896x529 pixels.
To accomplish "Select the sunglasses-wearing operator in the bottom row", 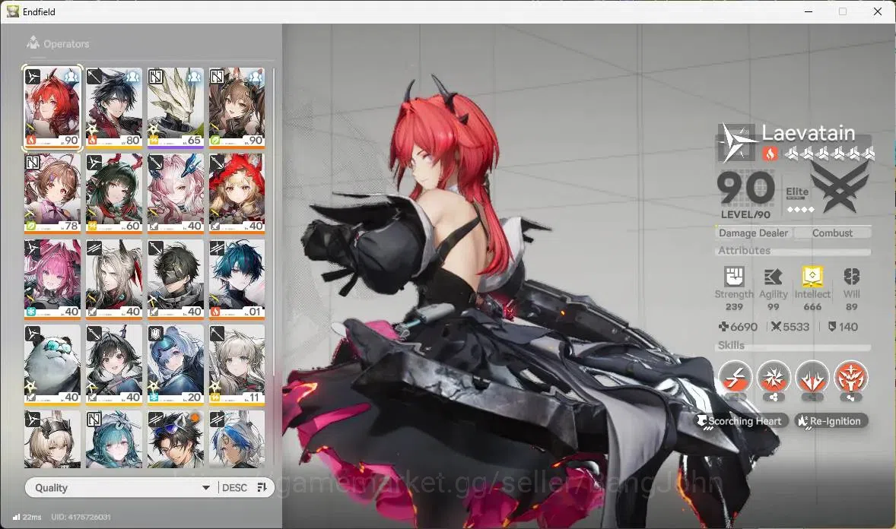I will (x=176, y=439).
